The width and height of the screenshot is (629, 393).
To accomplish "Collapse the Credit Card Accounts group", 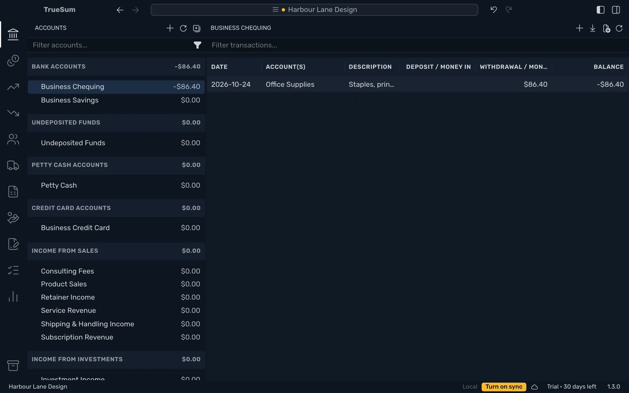I will 116,208.
